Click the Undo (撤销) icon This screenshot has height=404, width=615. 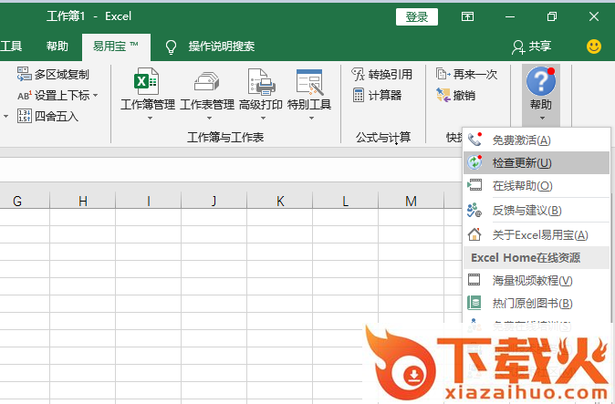443,95
